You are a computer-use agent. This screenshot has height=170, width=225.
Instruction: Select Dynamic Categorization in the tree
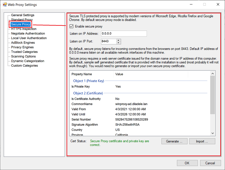28,61
